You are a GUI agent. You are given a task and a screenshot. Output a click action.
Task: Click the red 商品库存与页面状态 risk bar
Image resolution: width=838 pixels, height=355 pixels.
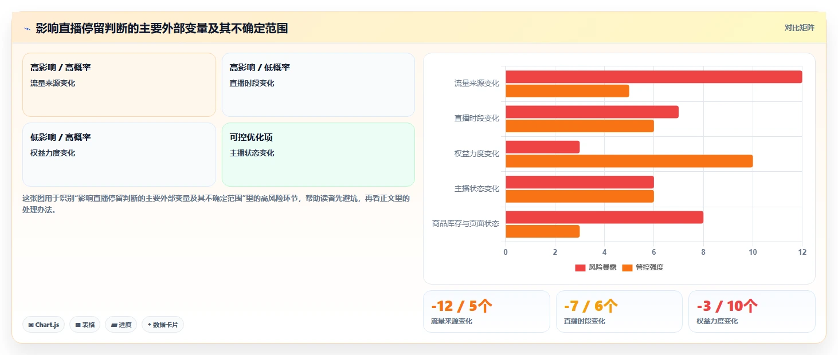[604, 218]
